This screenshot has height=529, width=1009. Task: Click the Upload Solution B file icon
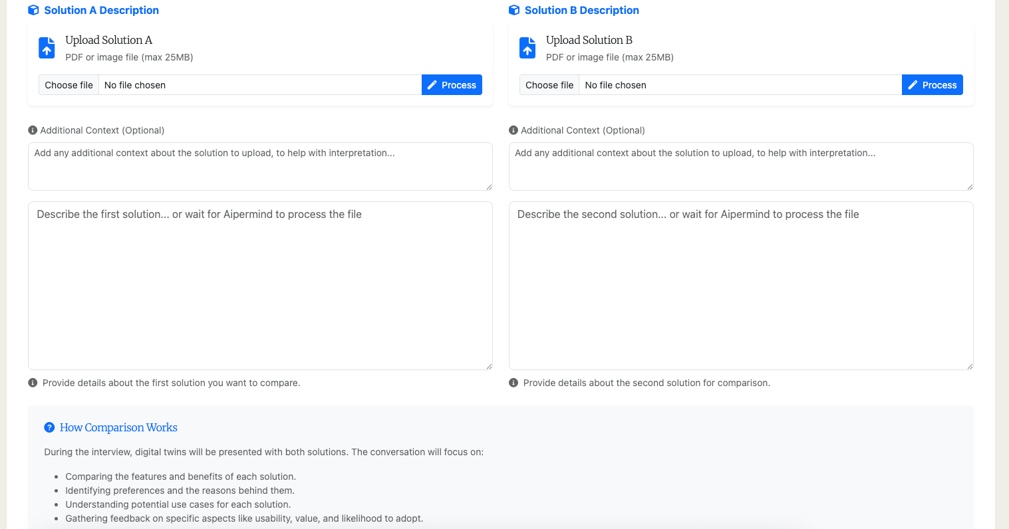coord(527,48)
